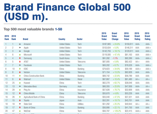Click Huawei's 2018 rank of 25
This screenshot has width=157, height=114.
click(13, 83)
